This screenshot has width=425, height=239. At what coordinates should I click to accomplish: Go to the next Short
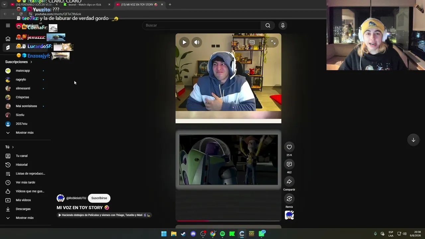[413, 140]
